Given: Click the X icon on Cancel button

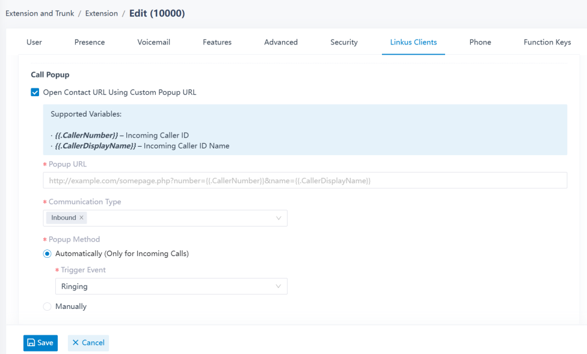Looking at the screenshot, I should coord(76,343).
